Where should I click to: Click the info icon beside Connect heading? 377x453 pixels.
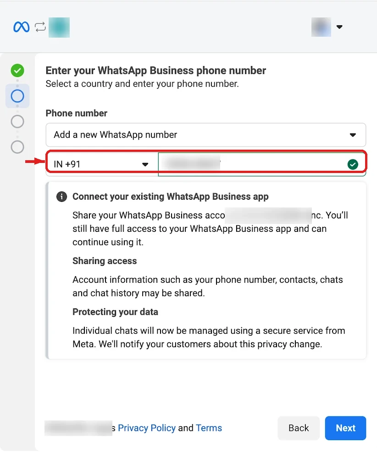pyautogui.click(x=61, y=196)
